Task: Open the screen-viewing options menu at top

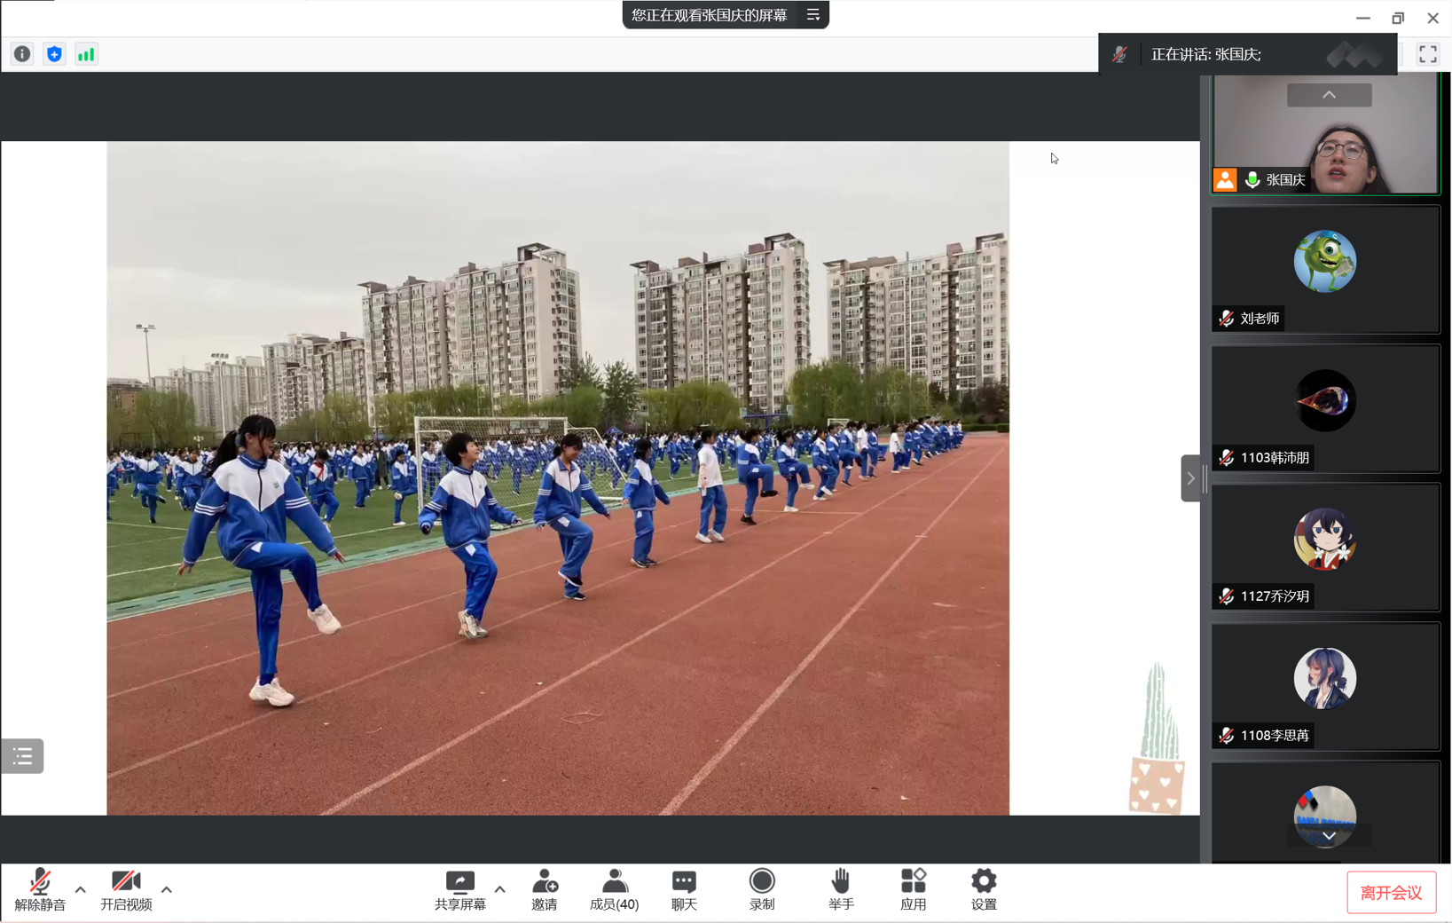Action: point(813,15)
